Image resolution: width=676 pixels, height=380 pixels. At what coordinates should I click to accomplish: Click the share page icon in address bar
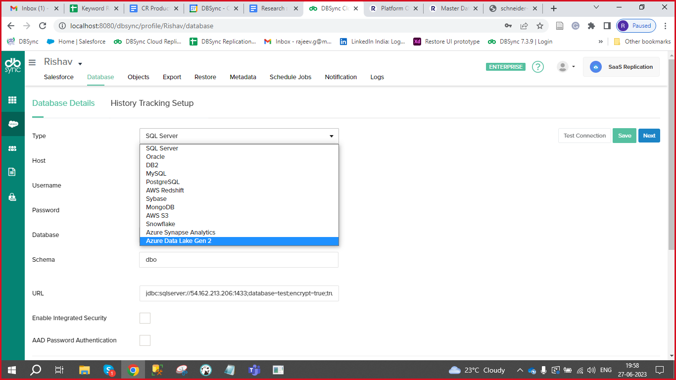524,26
